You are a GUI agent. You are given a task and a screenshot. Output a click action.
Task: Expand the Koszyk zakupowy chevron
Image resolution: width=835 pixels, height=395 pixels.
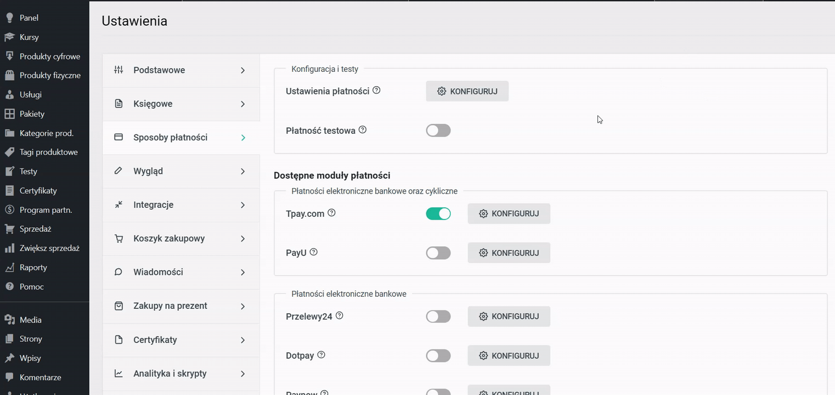point(243,239)
